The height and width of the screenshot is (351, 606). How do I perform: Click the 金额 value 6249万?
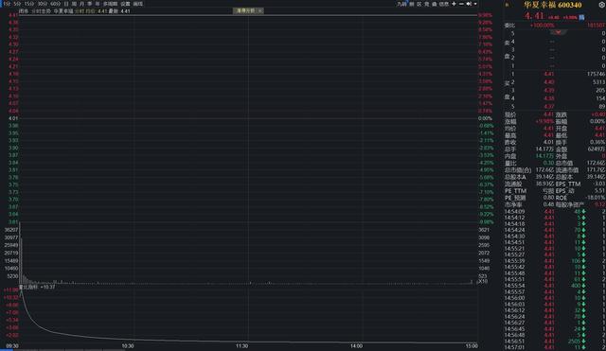[x=597, y=149]
